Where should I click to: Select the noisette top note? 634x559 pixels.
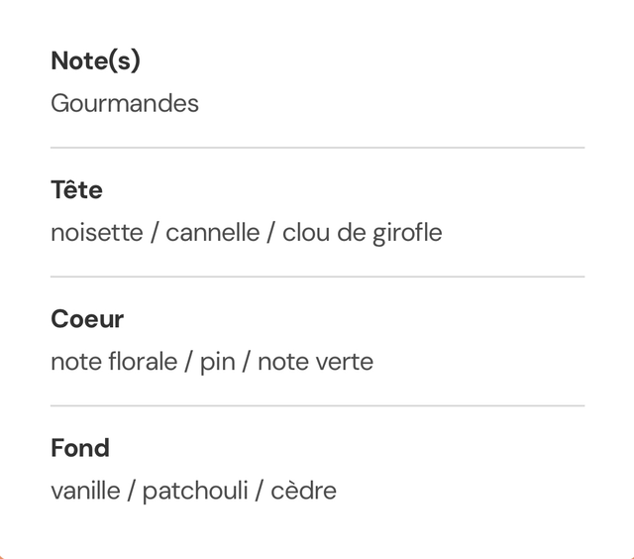pos(96,233)
